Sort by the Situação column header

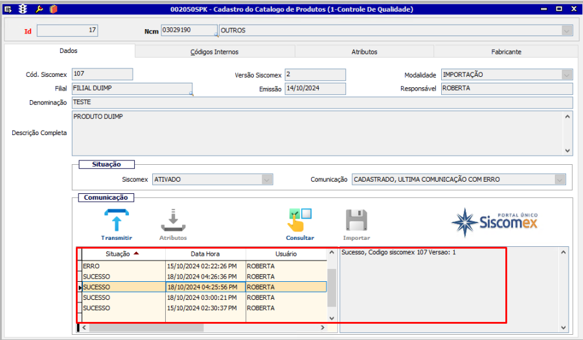coord(118,254)
